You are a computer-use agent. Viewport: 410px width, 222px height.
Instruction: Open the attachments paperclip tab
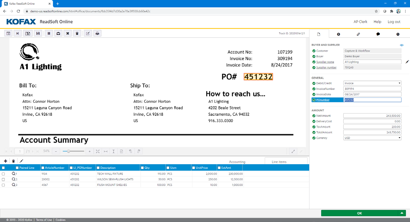[x=358, y=34]
